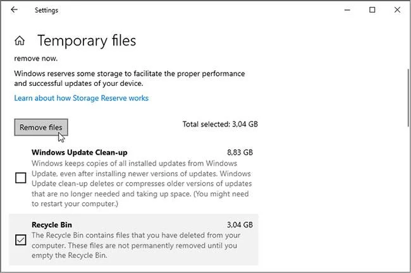Select the Windows Update Clean-up title

(80, 152)
